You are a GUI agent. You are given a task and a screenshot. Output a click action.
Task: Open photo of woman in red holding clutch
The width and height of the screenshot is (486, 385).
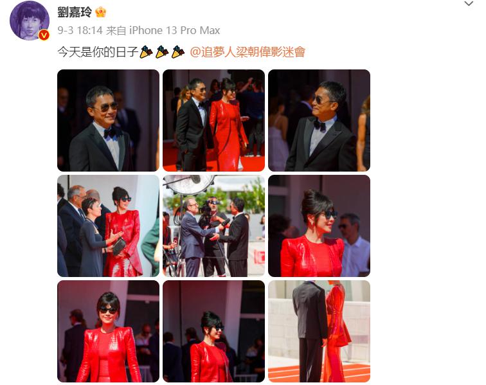108,226
